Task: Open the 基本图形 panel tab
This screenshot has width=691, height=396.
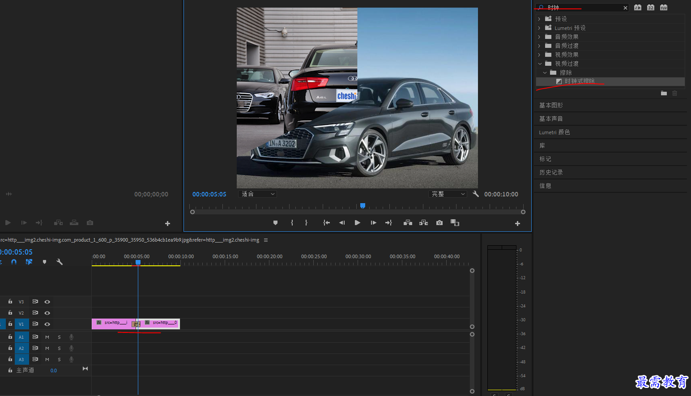Action: tap(551, 105)
